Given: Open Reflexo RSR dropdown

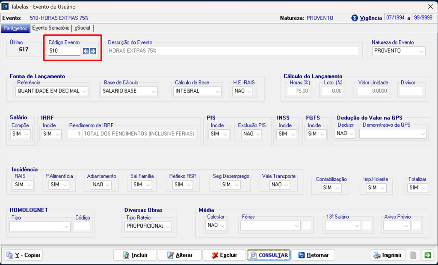Looking at the screenshot, I should [x=182, y=185].
